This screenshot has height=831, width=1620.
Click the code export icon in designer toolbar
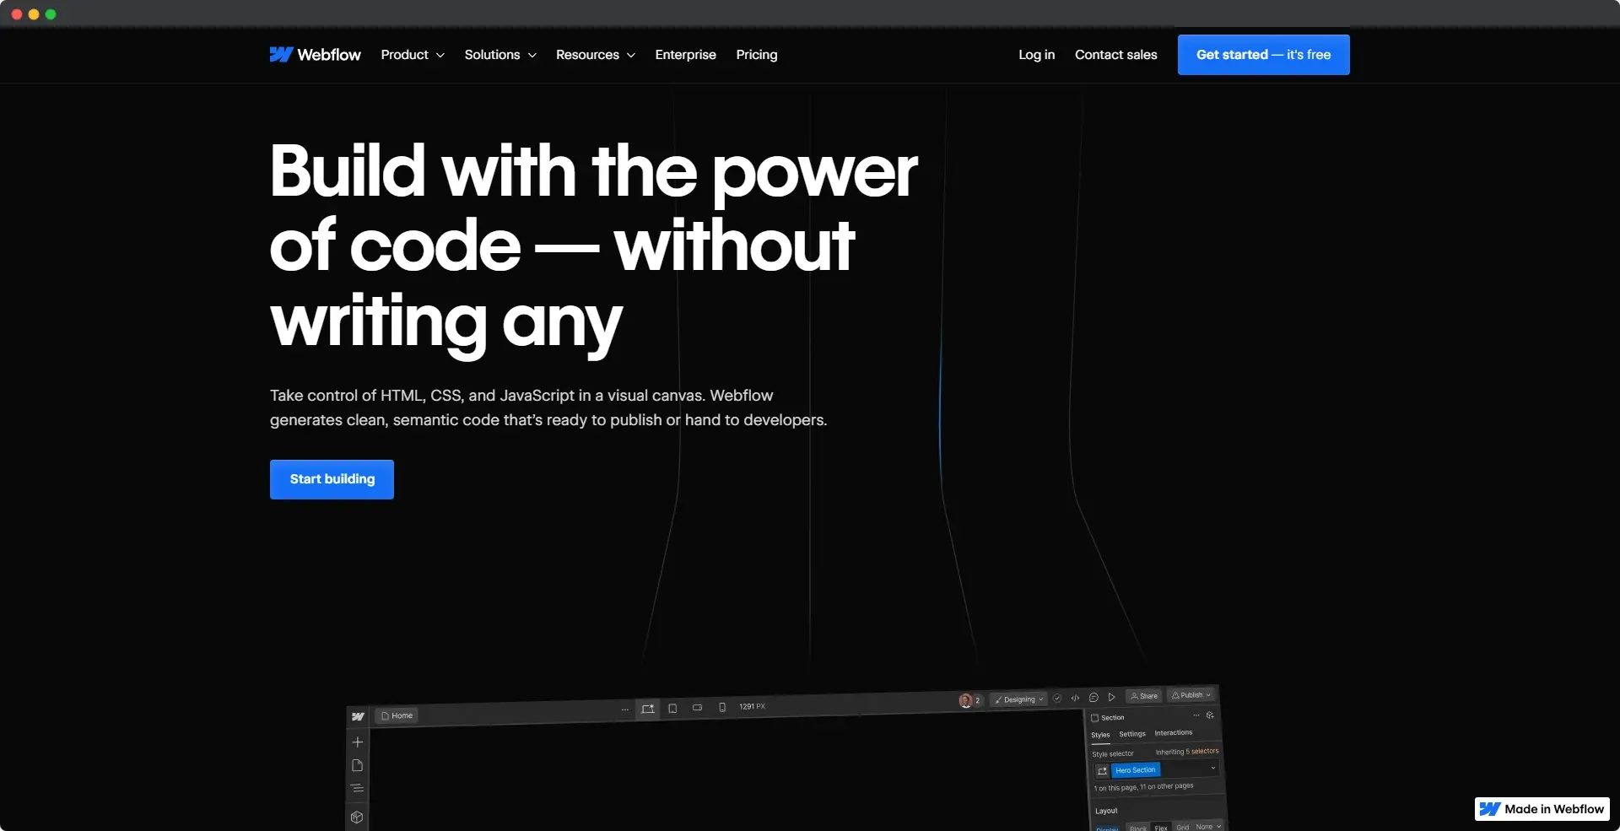coord(1075,698)
